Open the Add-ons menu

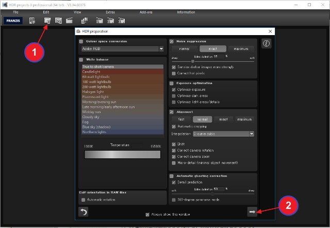146,11
